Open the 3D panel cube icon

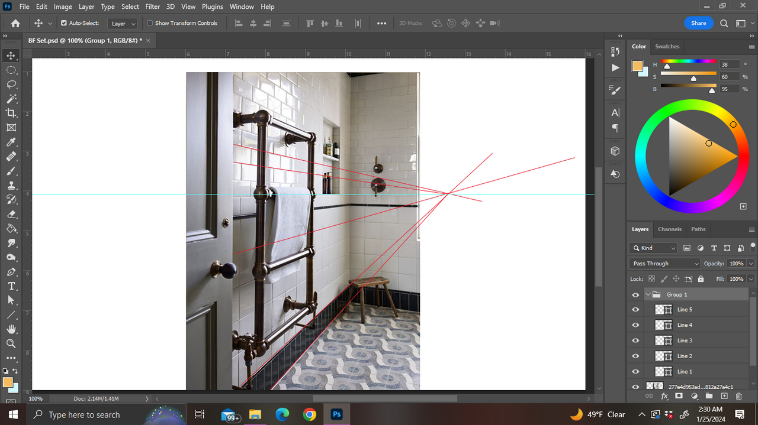(x=615, y=151)
